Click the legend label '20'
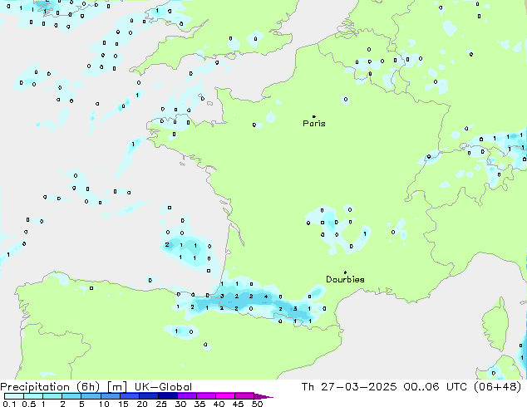Screen dimensions: 527x407 142,404
